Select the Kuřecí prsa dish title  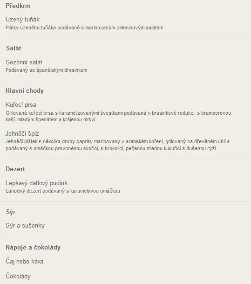point(21,104)
